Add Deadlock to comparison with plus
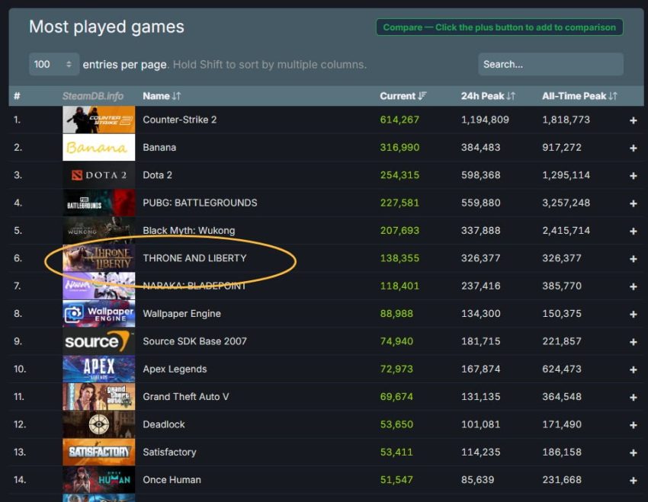 633,425
